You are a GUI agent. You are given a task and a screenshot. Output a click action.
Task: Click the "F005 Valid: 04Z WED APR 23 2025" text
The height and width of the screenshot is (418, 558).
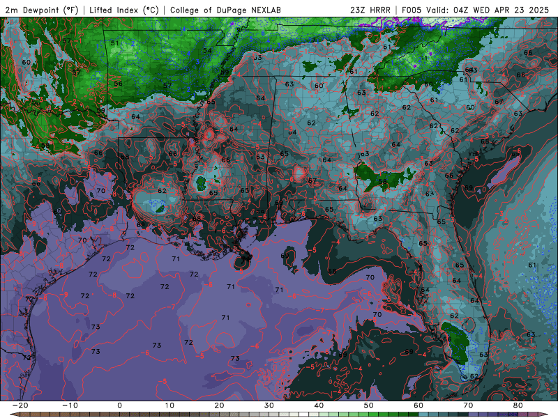[x=475, y=10]
